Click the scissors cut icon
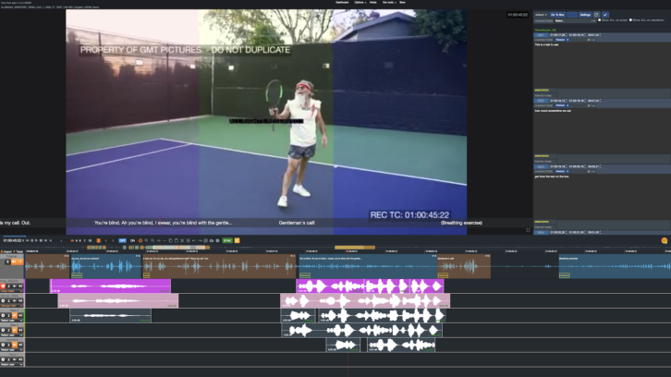Image resolution: width=671 pixels, height=377 pixels. pyautogui.click(x=182, y=240)
